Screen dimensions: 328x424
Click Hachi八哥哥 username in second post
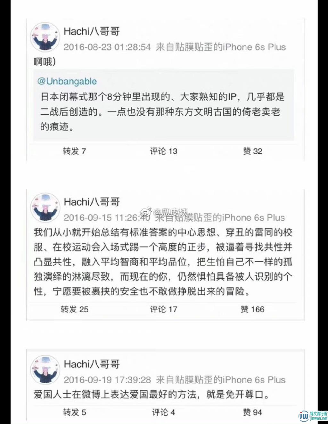(92, 202)
